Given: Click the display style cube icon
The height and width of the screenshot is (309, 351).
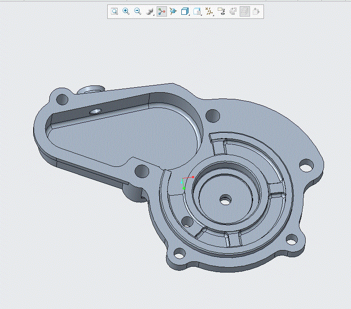Looking at the screenshot, I should tap(184, 11).
